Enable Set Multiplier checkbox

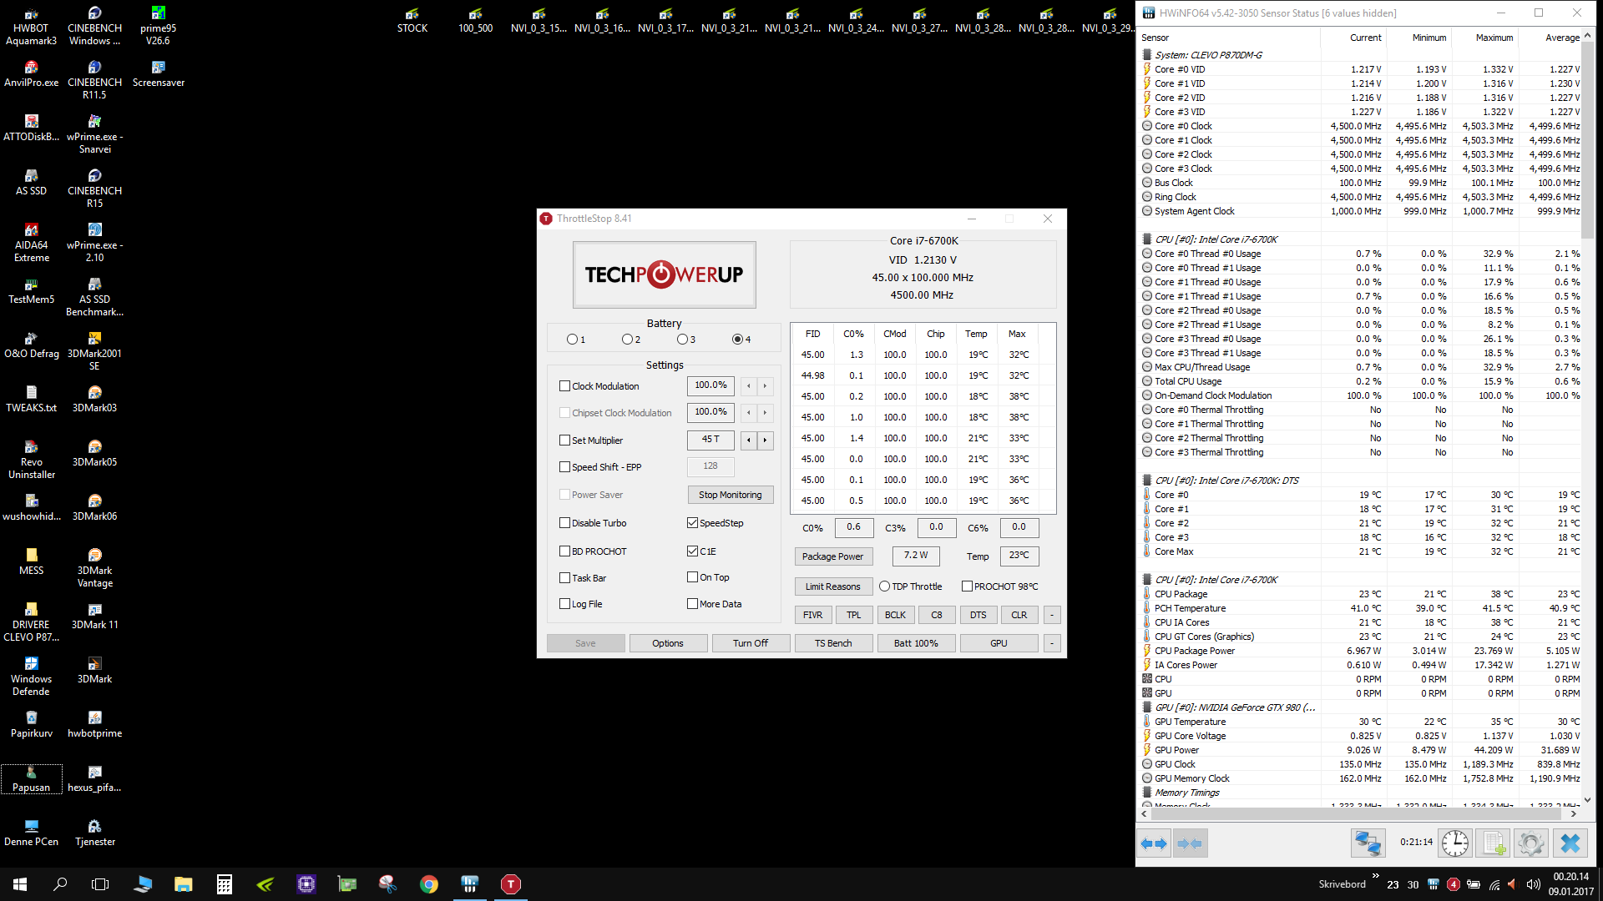(564, 440)
